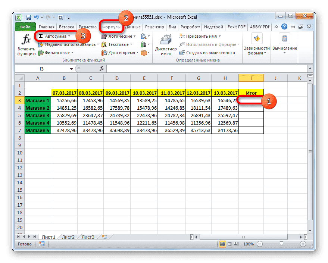Image resolution: width=328 pixels, height=263 pixels.
Task: Switch to the Данные ribbon tab
Action: pos(134,26)
